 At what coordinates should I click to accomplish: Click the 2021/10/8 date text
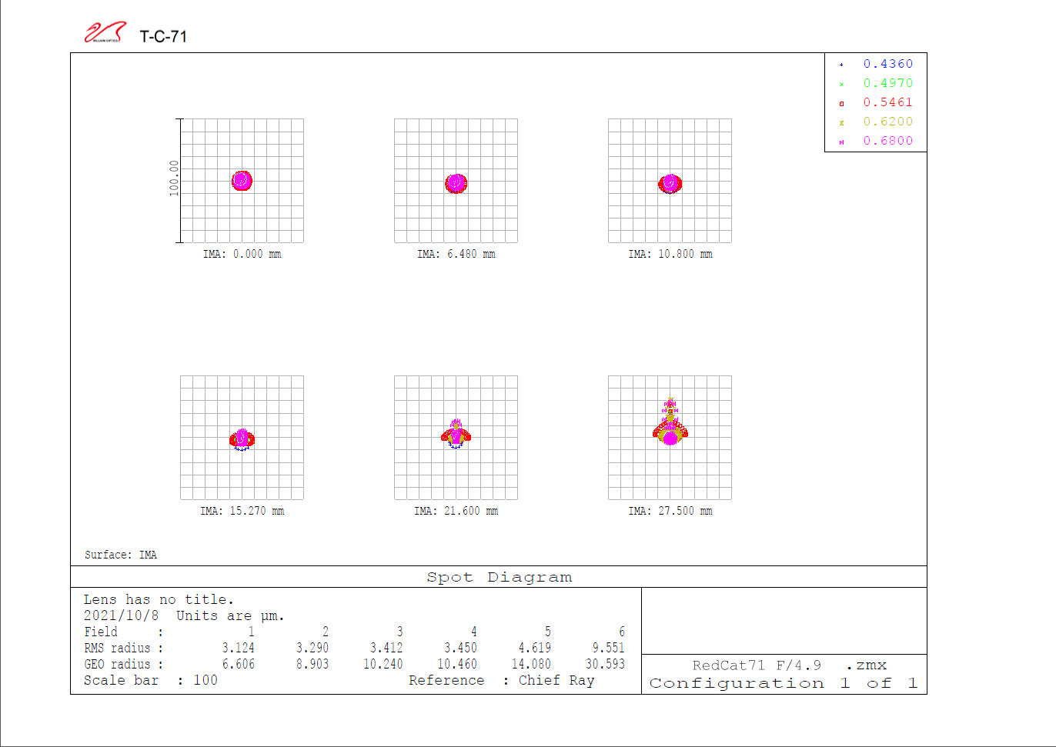[121, 615]
